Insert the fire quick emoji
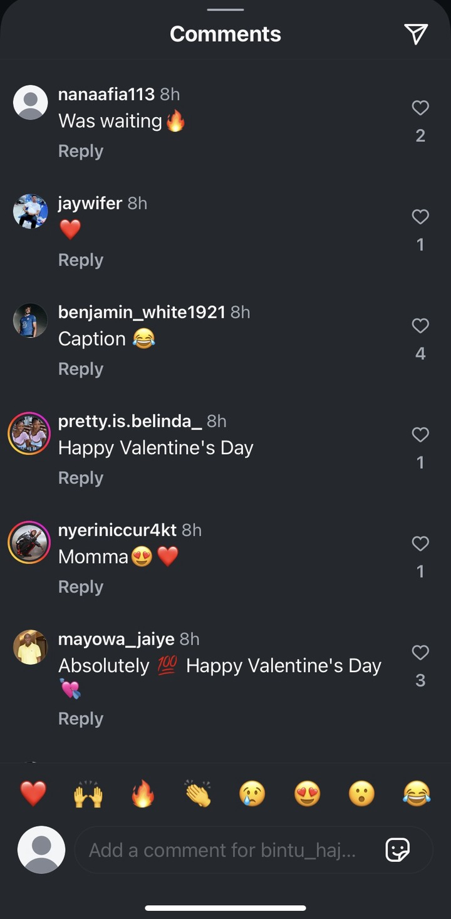 (143, 794)
